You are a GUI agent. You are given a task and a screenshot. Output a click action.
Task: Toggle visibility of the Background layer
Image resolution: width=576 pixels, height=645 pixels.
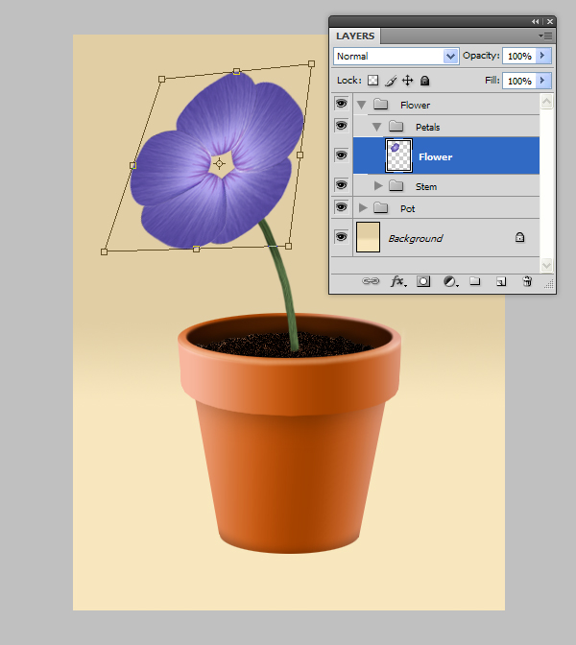341,237
